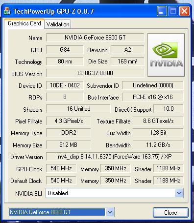Viewport: 194px width, 223px height.
Task: Click BIOS Version field 60.86.37.00.00
Action: (95, 73)
